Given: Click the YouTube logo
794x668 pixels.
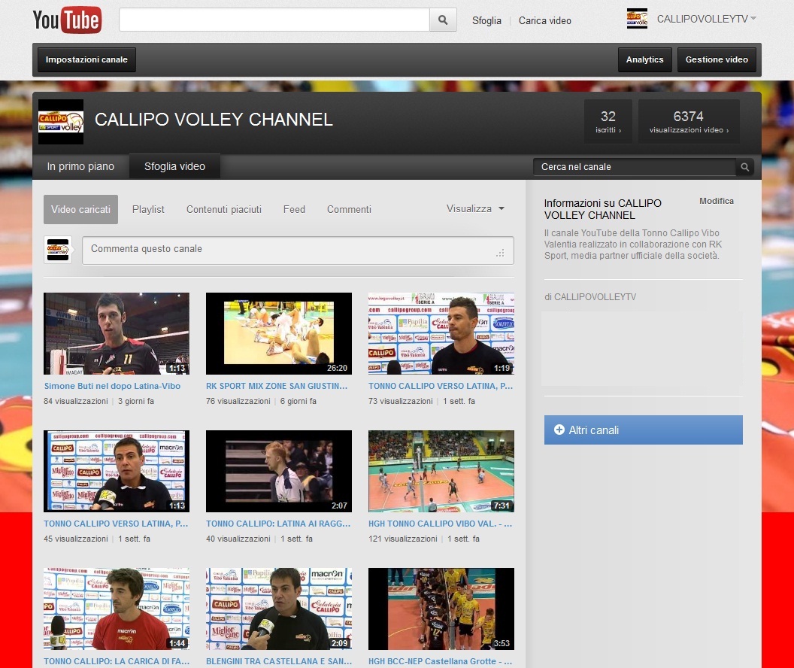Looking at the screenshot, I should click(67, 20).
